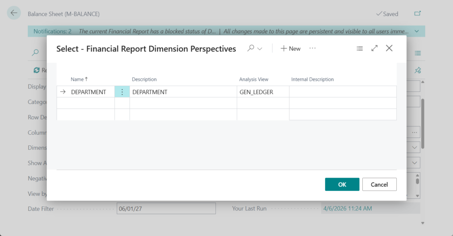
Task: Open the more options ellipsis menu
Action: pos(313,48)
